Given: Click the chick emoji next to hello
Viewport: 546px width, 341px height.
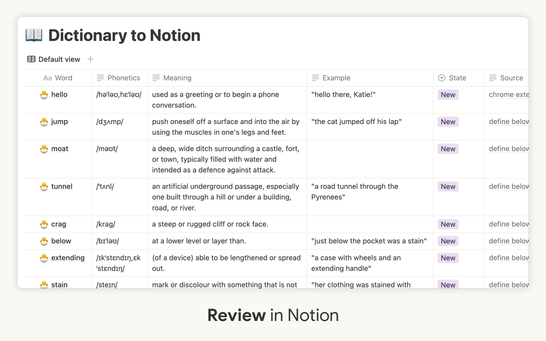Looking at the screenshot, I should point(44,94).
